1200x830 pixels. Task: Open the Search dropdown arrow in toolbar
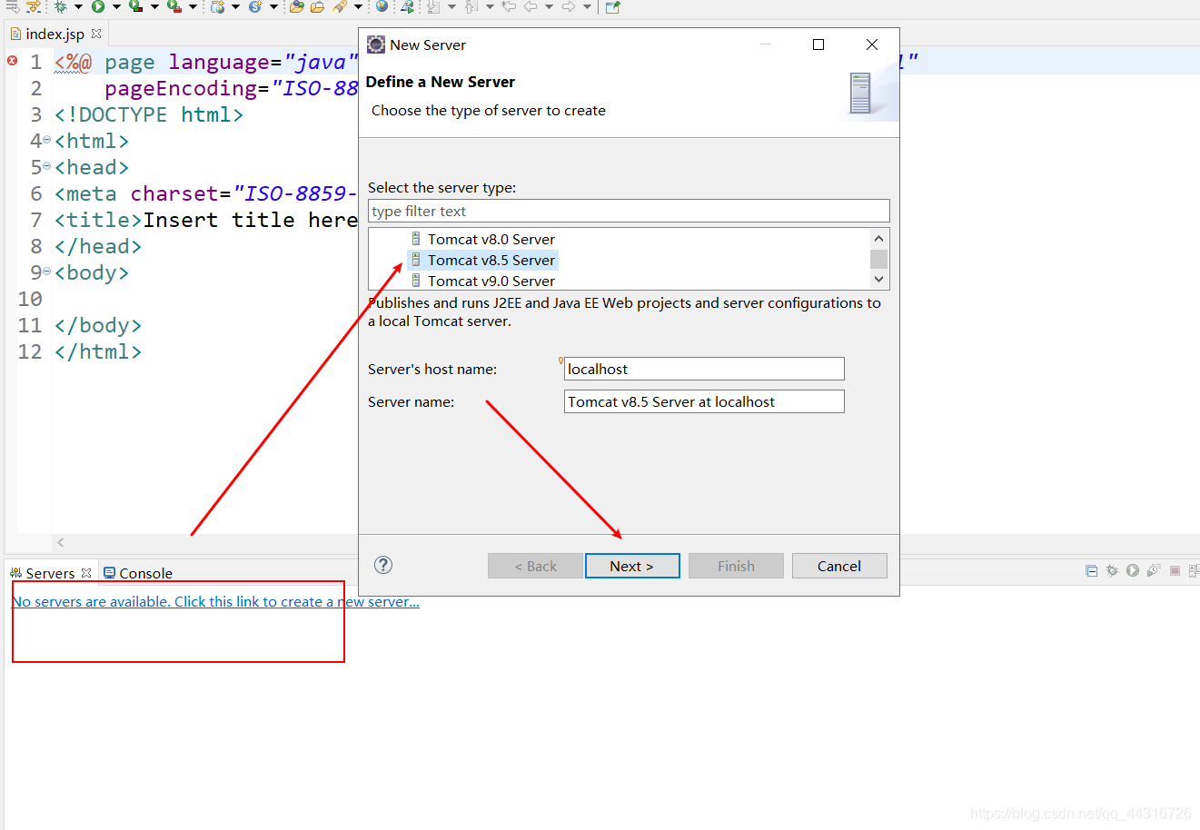tap(358, 6)
